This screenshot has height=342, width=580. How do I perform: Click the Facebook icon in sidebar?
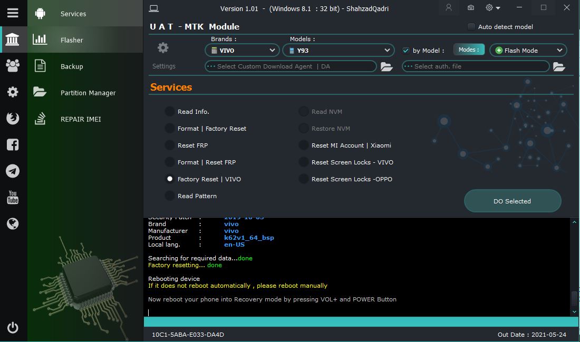click(13, 144)
